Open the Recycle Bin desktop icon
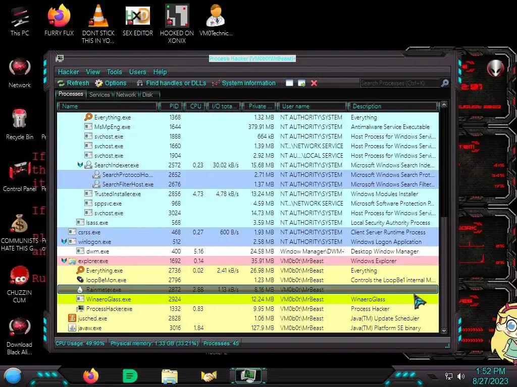 click(x=20, y=124)
